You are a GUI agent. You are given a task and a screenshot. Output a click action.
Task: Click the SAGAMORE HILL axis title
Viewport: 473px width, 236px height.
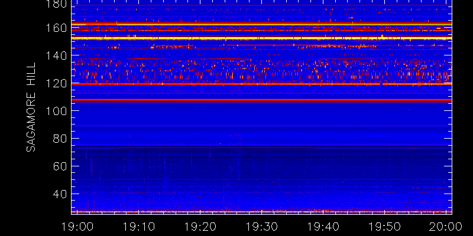31,107
